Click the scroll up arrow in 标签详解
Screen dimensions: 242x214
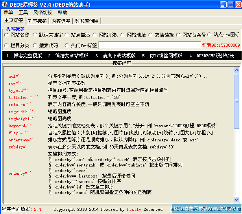point(236,70)
